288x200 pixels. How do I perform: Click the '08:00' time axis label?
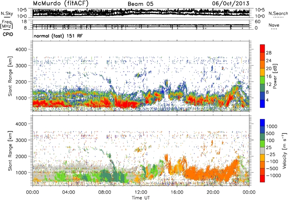pyautogui.click(x=105, y=192)
